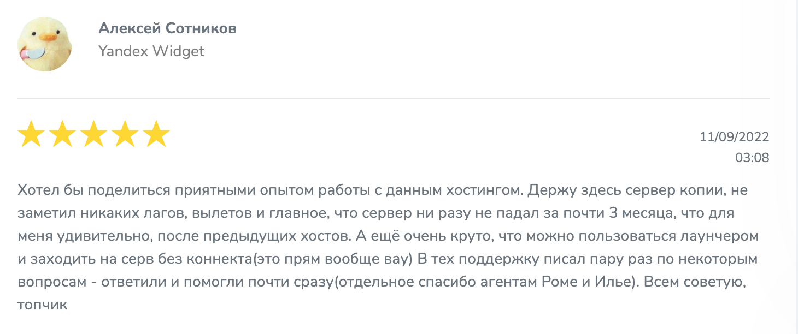Click the final word "топчик"
Image resolution: width=798 pixels, height=334 pixels.
(x=42, y=305)
